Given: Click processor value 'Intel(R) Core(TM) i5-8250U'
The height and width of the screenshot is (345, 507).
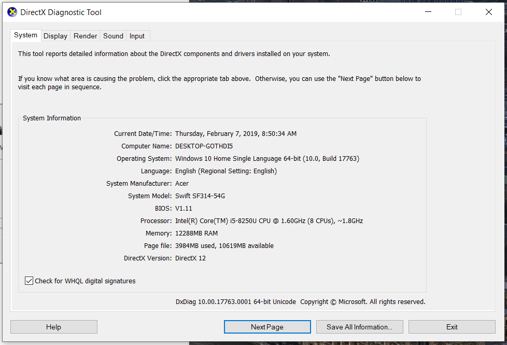Looking at the screenshot, I should pos(216,221).
